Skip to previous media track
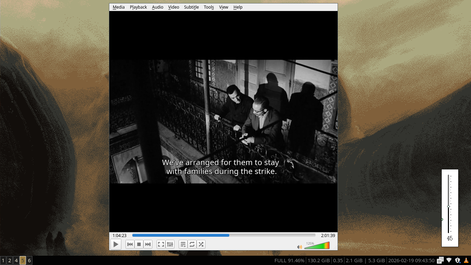The image size is (471, 265). point(130,244)
